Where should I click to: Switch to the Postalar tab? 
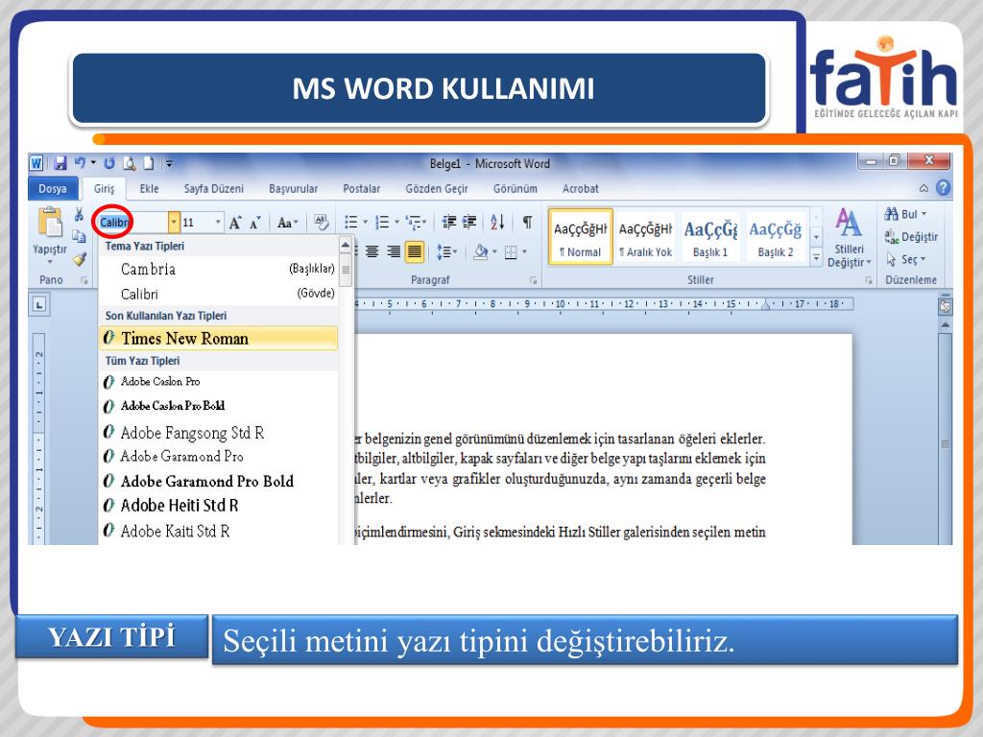tap(362, 189)
